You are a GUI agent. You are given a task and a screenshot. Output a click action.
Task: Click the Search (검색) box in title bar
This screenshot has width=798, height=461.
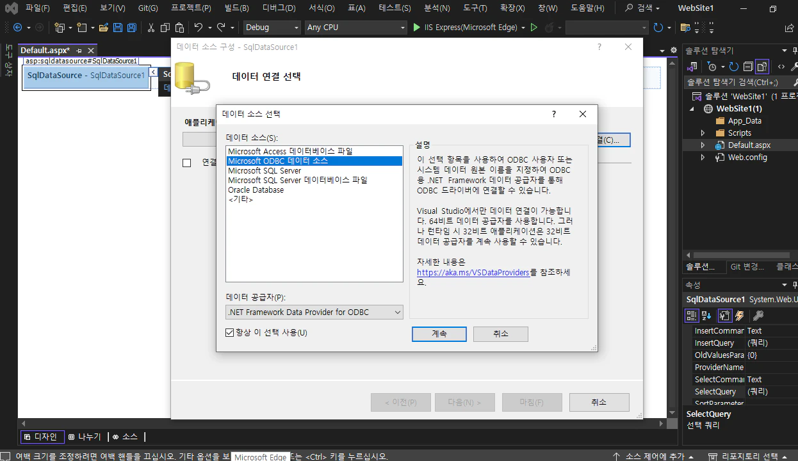coord(643,8)
